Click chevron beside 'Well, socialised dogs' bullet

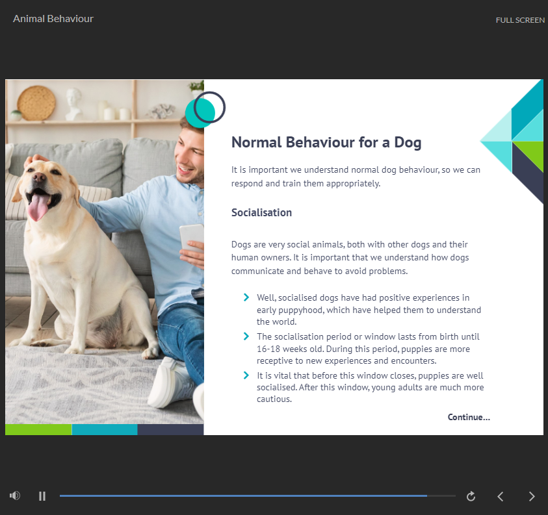click(246, 297)
